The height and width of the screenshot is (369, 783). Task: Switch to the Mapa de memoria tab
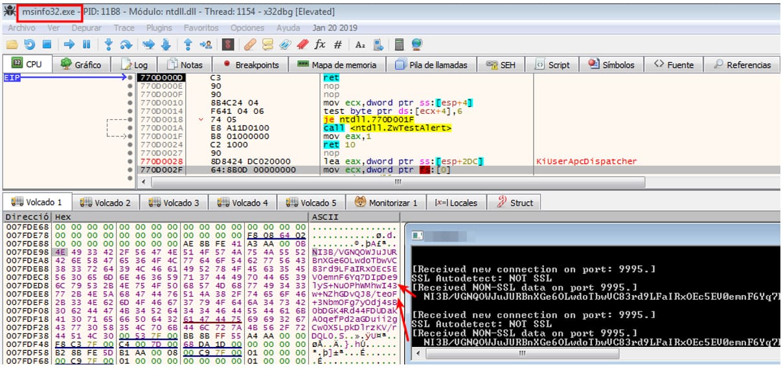pyautogui.click(x=337, y=65)
